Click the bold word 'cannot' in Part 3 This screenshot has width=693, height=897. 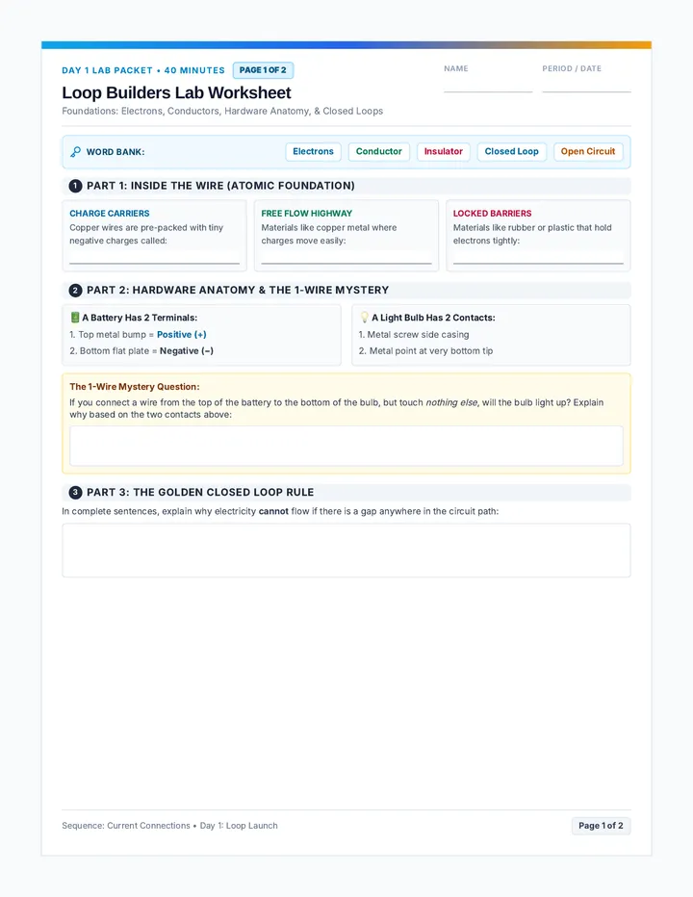[273, 511]
